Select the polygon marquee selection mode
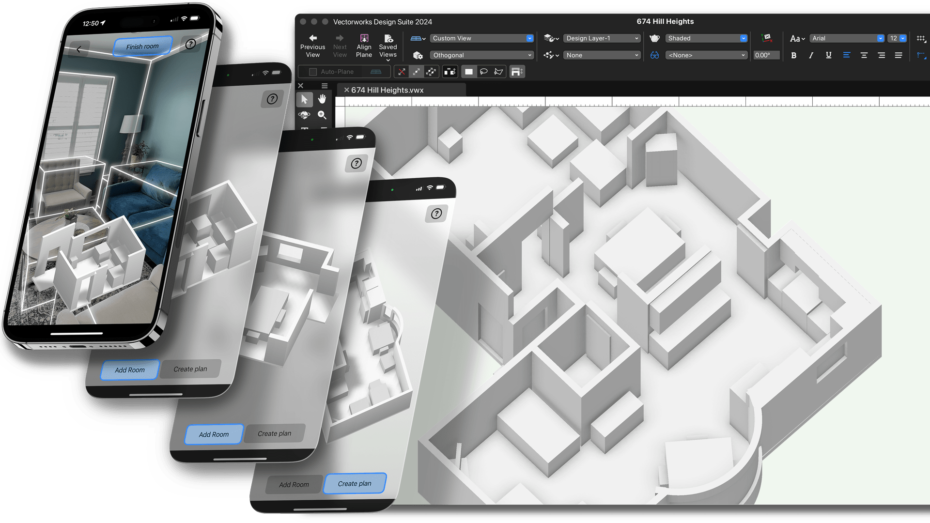Screen dimensions: 930x523 click(498, 72)
